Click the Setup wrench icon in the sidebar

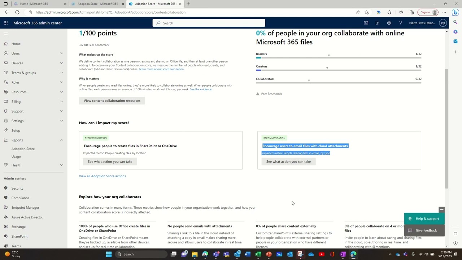pos(6,130)
